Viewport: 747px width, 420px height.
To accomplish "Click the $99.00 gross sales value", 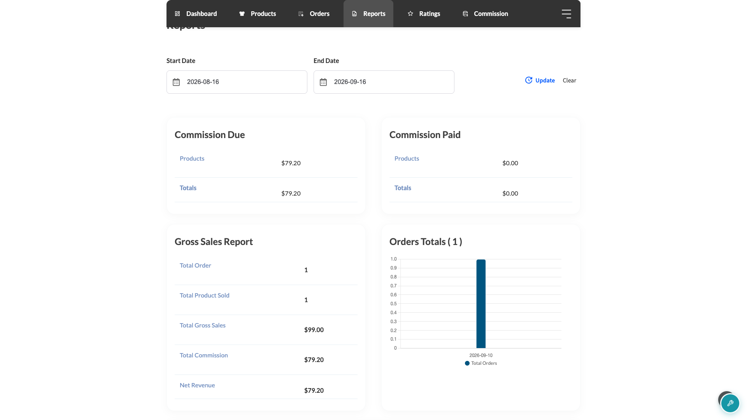I will tap(314, 330).
